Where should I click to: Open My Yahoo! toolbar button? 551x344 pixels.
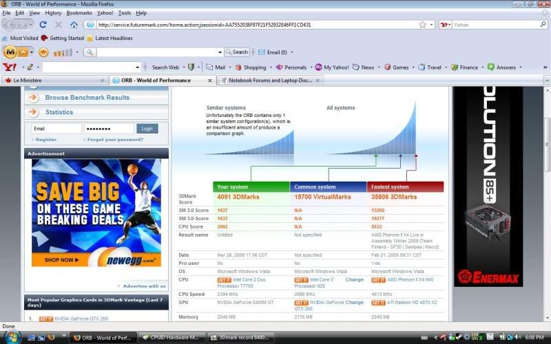[332, 67]
